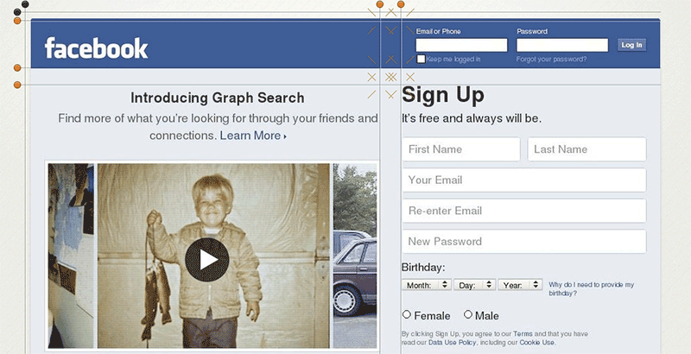Click the facebook logo
The image size is (691, 354).
(96, 47)
